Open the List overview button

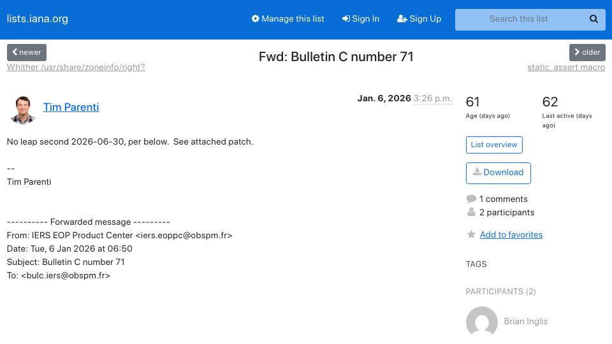tap(493, 145)
